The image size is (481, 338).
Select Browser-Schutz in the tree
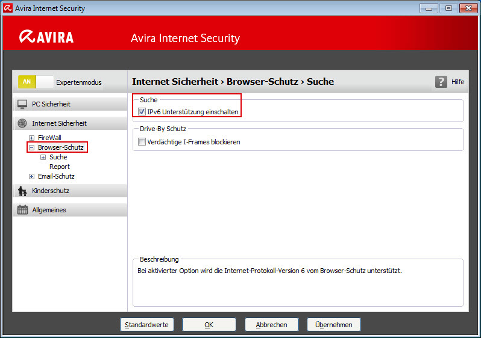click(61, 147)
